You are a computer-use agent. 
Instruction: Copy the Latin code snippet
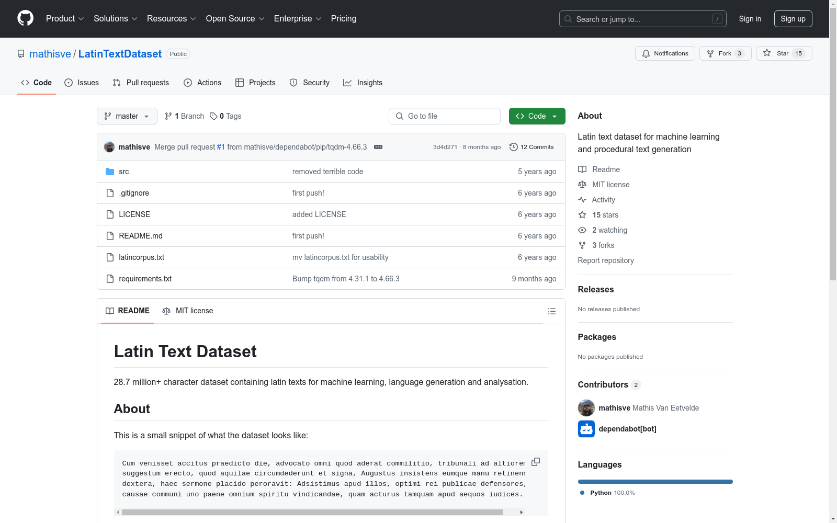[536, 462]
